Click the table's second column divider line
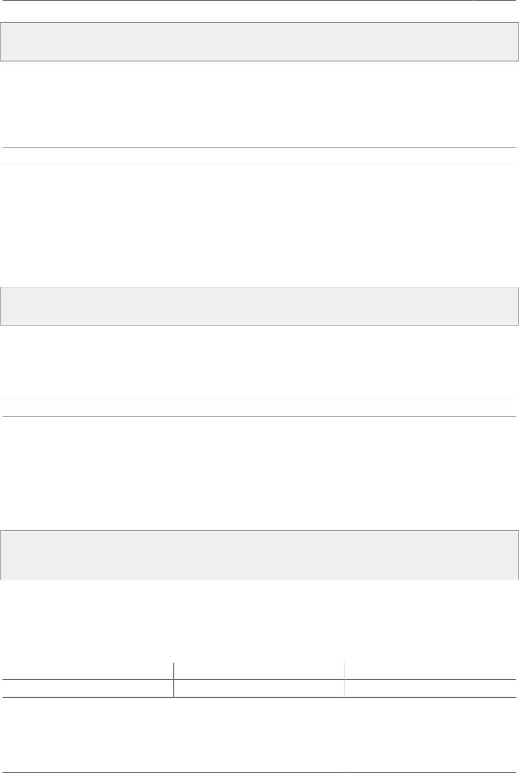This screenshot has height=773, width=519. [x=345, y=679]
